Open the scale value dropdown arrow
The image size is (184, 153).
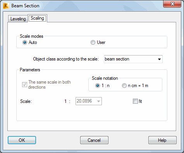click(x=98, y=101)
